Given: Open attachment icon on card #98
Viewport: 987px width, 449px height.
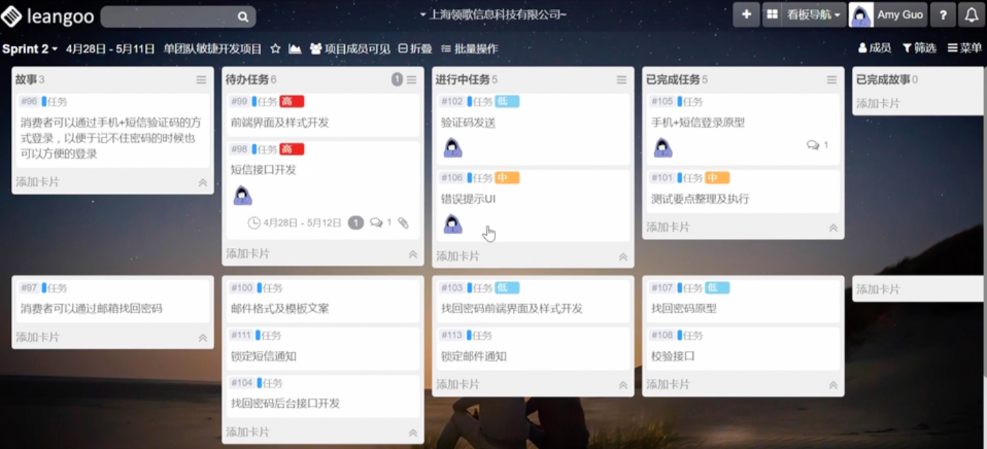Looking at the screenshot, I should tap(403, 222).
